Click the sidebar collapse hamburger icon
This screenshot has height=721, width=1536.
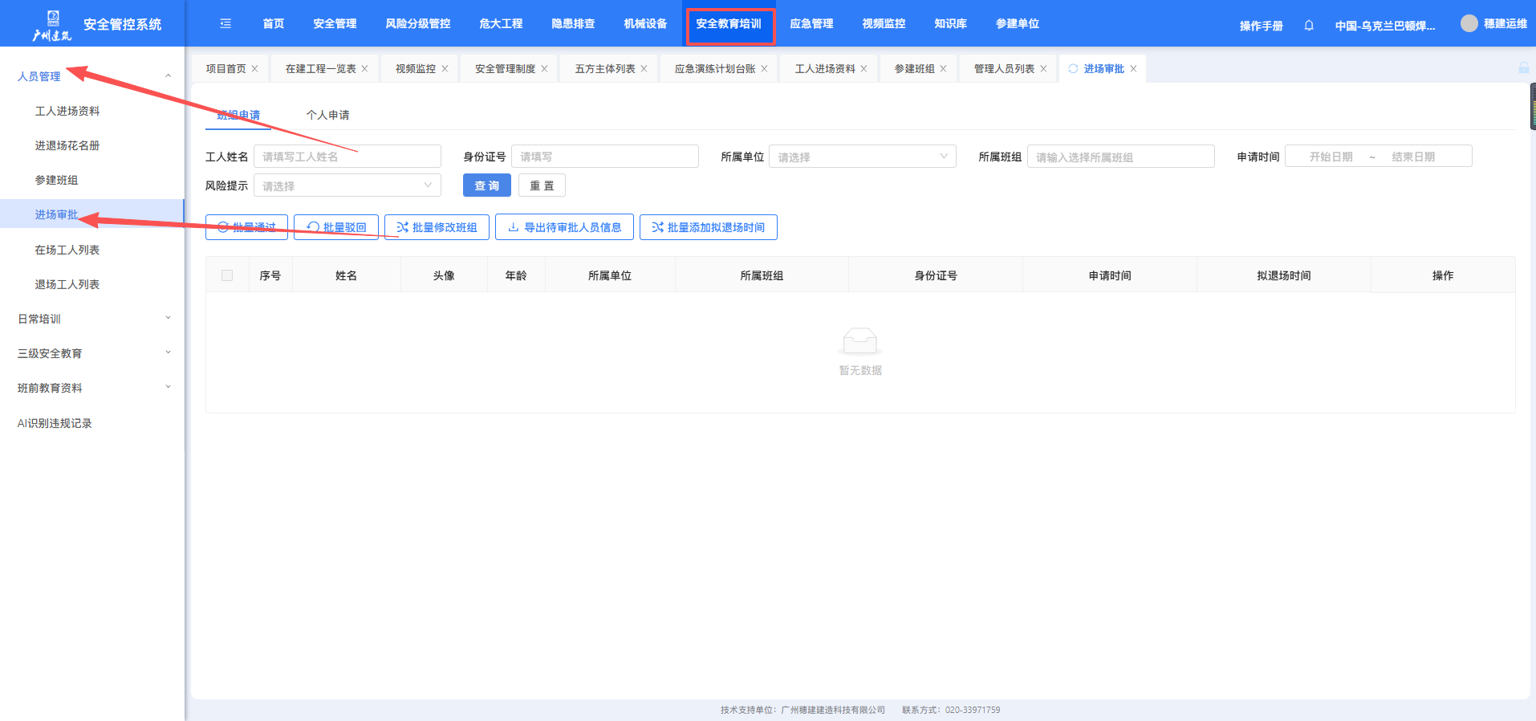[x=226, y=24]
